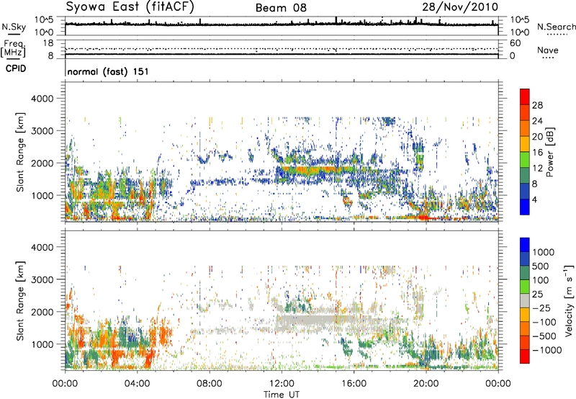Image resolution: width=576 pixels, height=399 pixels.
Task: Click the 500 label on Velocity colorbar
Action: (541, 266)
